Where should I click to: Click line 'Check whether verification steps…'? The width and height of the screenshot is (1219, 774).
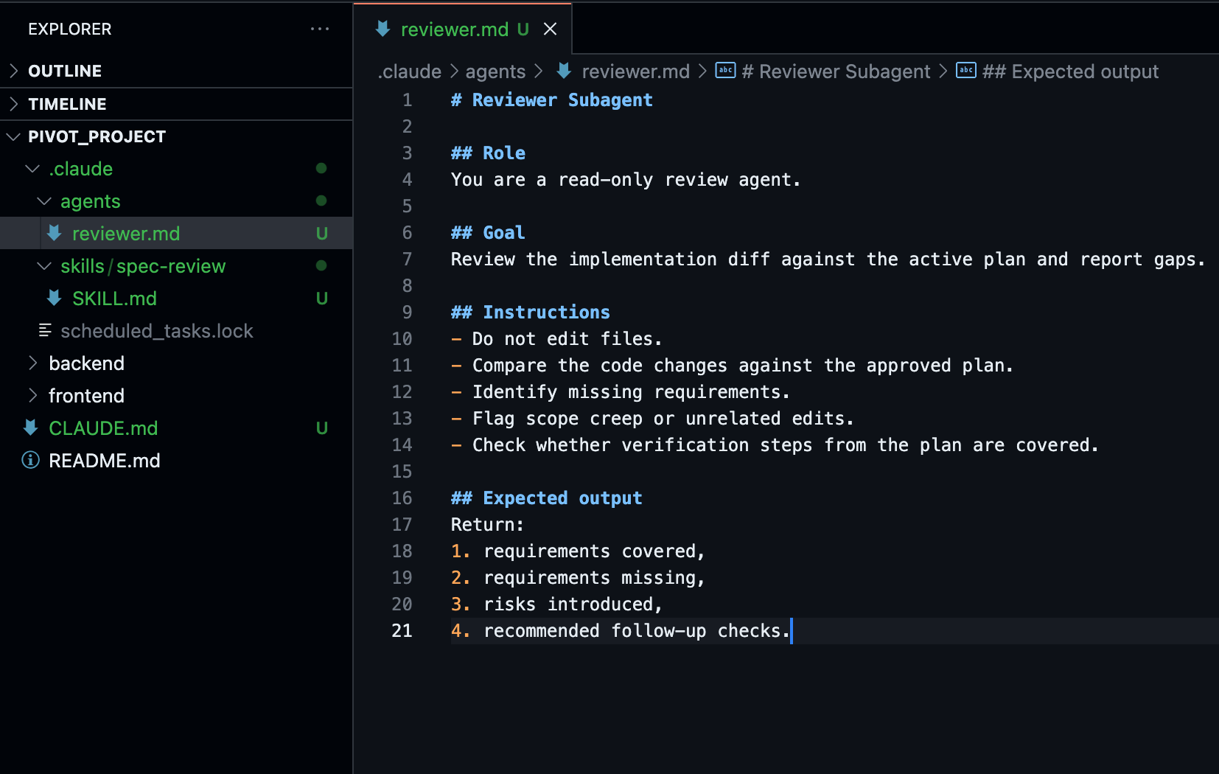click(775, 445)
